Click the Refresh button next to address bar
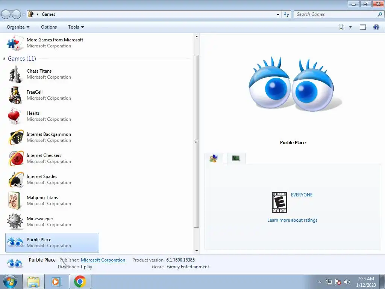The width and height of the screenshot is (385, 289). [286, 14]
